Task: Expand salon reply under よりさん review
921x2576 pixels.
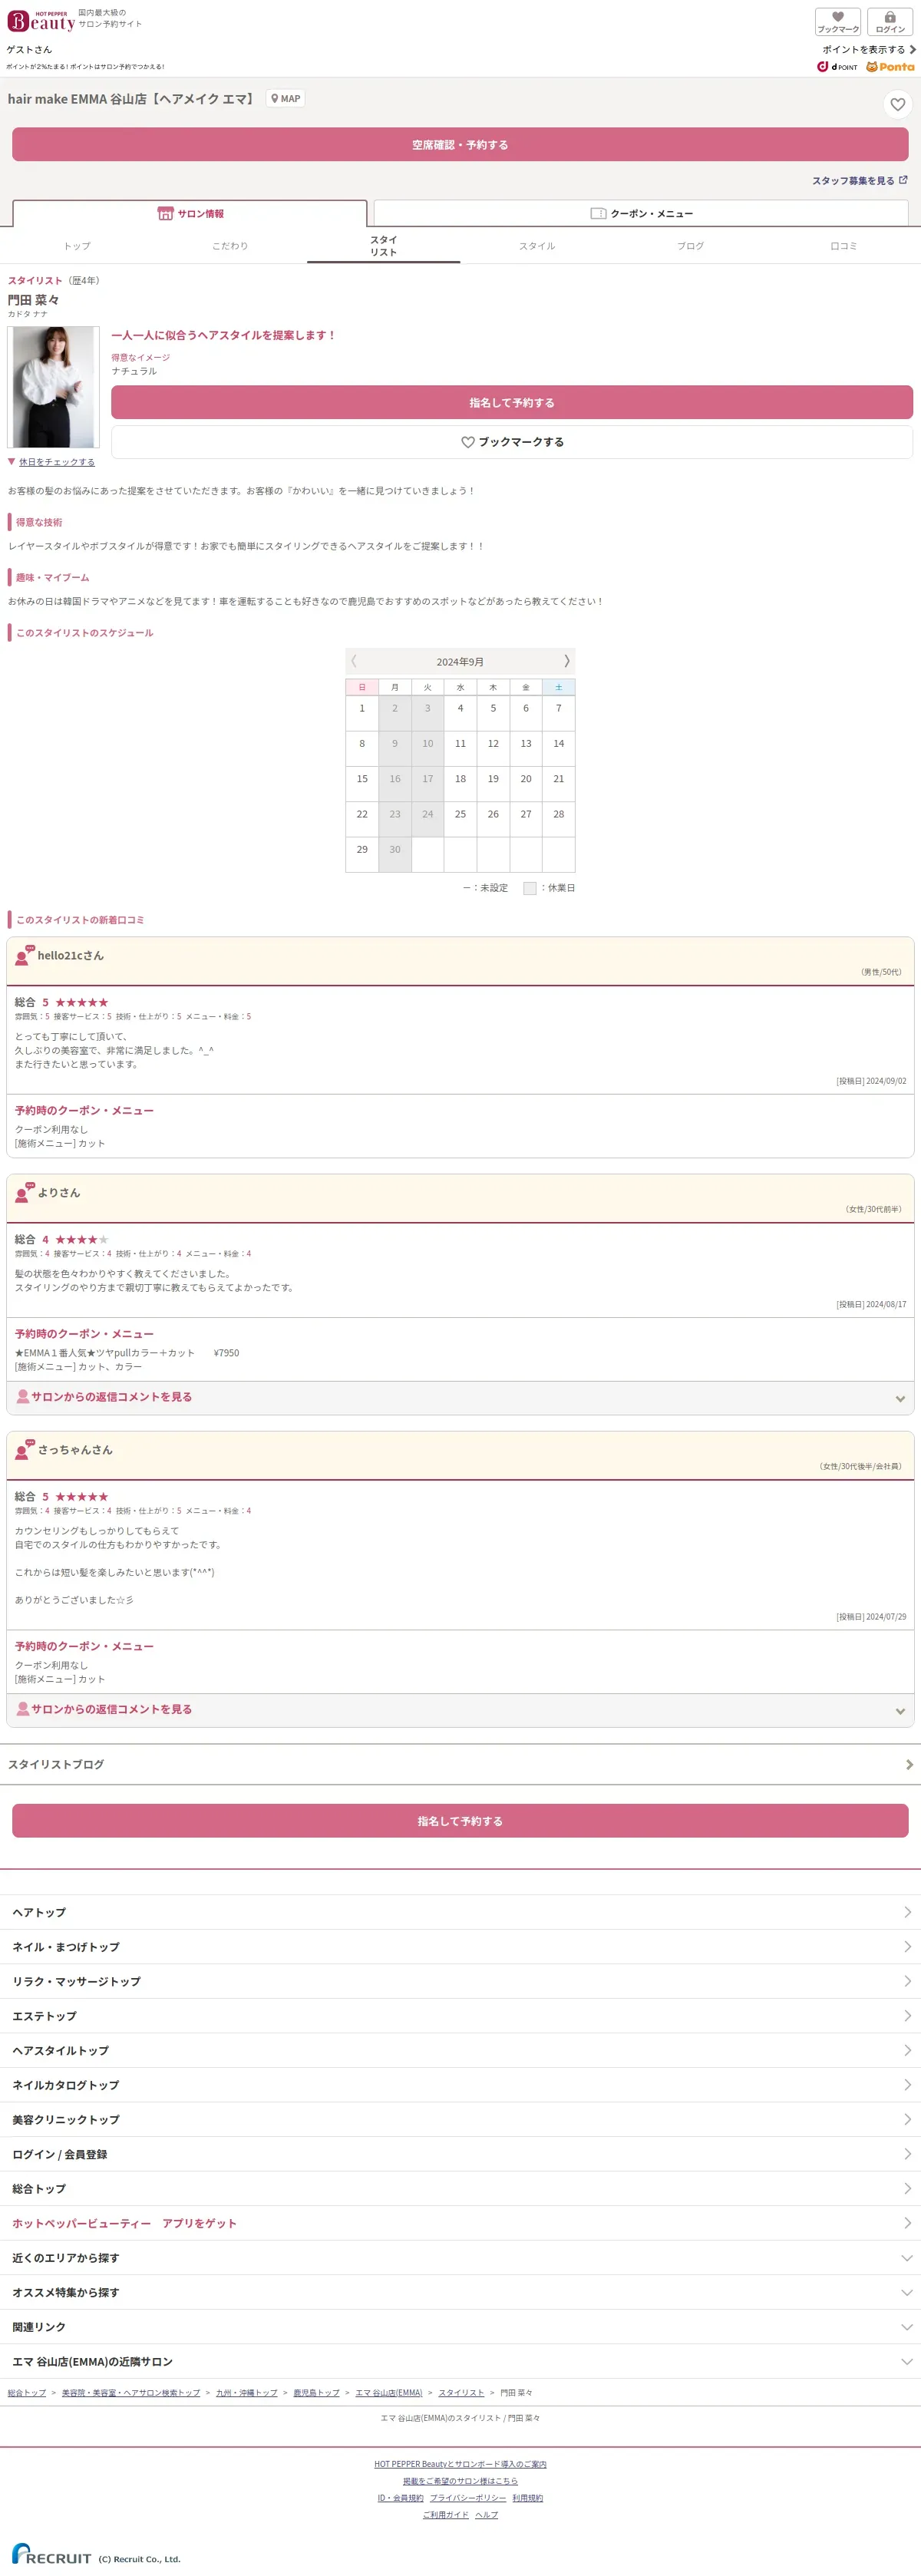Action: pyautogui.click(x=460, y=1397)
